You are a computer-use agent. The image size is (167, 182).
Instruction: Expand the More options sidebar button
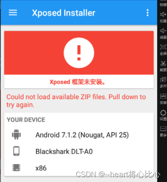pyautogui.click(x=163, y=131)
